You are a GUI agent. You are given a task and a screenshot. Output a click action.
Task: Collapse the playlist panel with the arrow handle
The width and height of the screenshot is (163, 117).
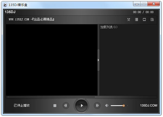click(x=98, y=60)
